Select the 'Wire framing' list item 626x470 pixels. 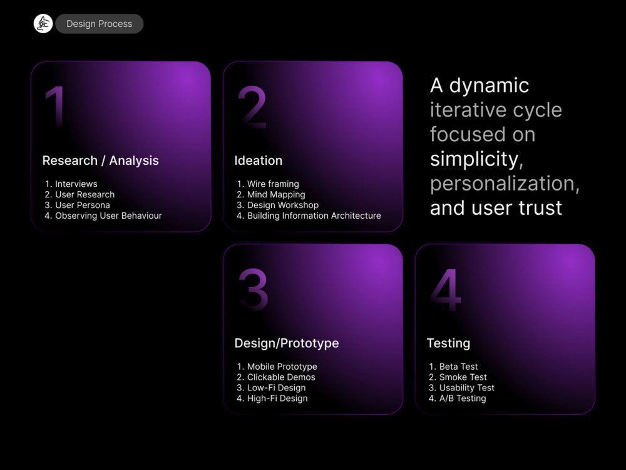tap(268, 184)
